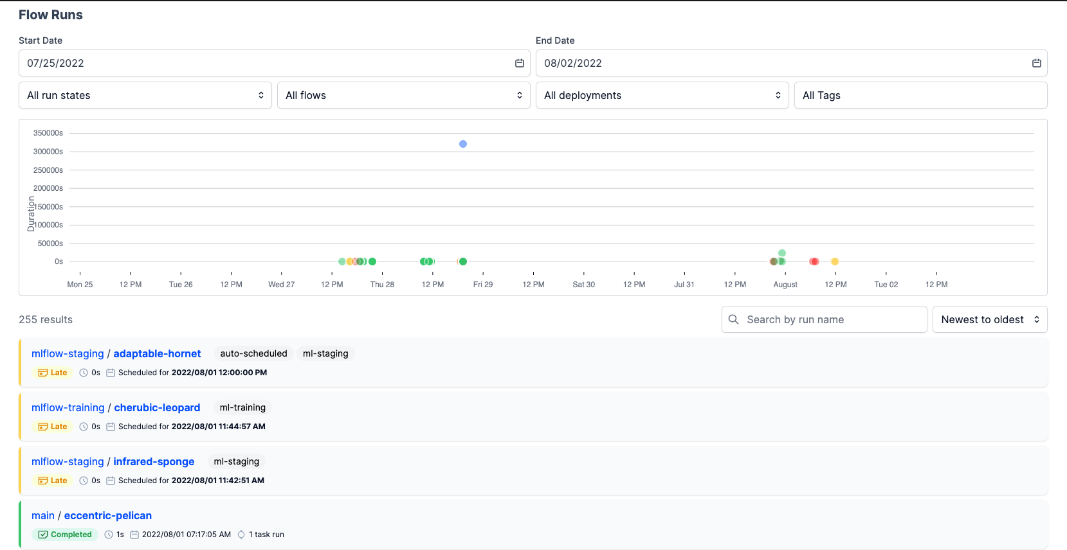The image size is (1067, 550).
Task: Open the infrared-sponge flow run
Action: [x=154, y=461]
